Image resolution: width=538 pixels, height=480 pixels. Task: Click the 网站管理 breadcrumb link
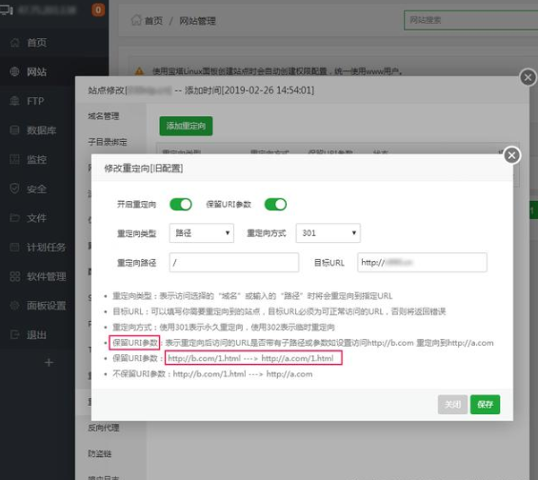pyautogui.click(x=198, y=21)
